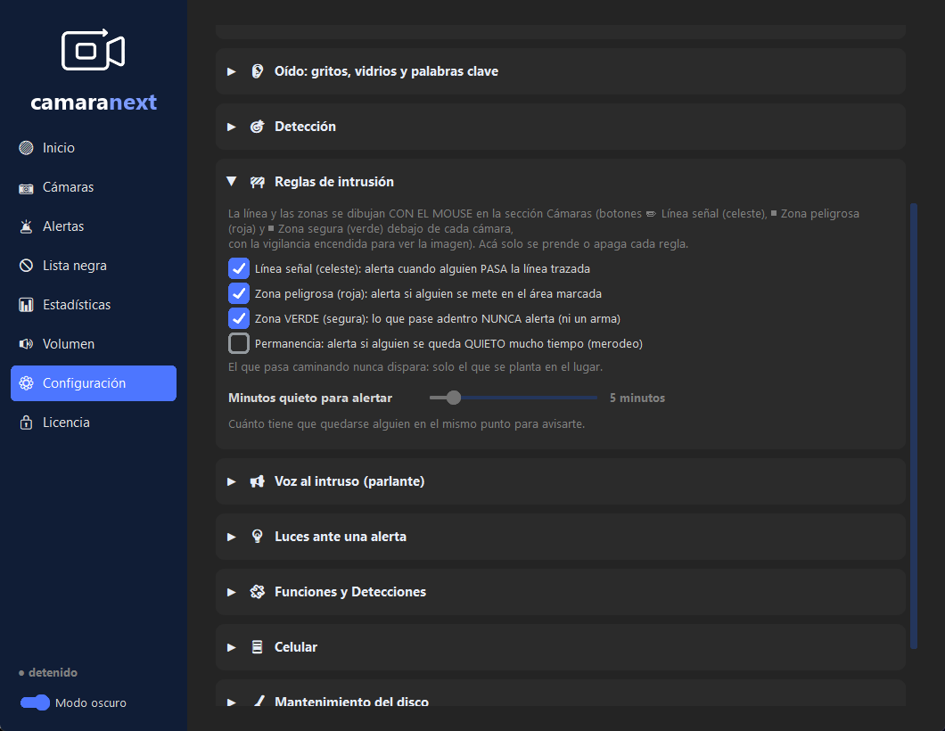Expand the Celular section arrow
Image resolution: width=945 pixels, height=731 pixels.
(x=232, y=648)
